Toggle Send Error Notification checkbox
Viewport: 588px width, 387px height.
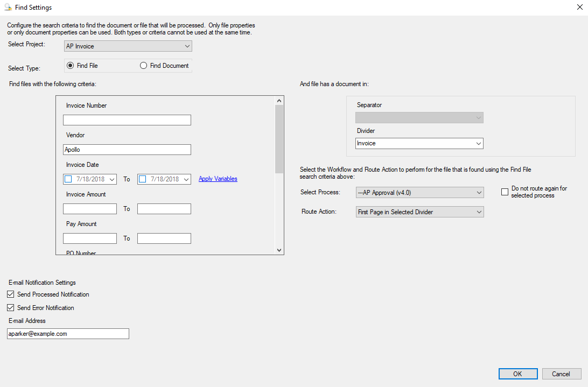click(x=11, y=308)
